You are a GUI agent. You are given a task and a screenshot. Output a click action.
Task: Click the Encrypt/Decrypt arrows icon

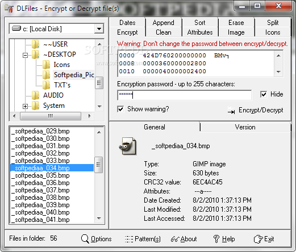pyautogui.click(x=231, y=110)
